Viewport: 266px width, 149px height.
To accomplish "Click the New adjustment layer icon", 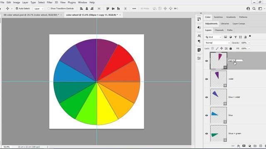I will pyautogui.click(x=249, y=146).
